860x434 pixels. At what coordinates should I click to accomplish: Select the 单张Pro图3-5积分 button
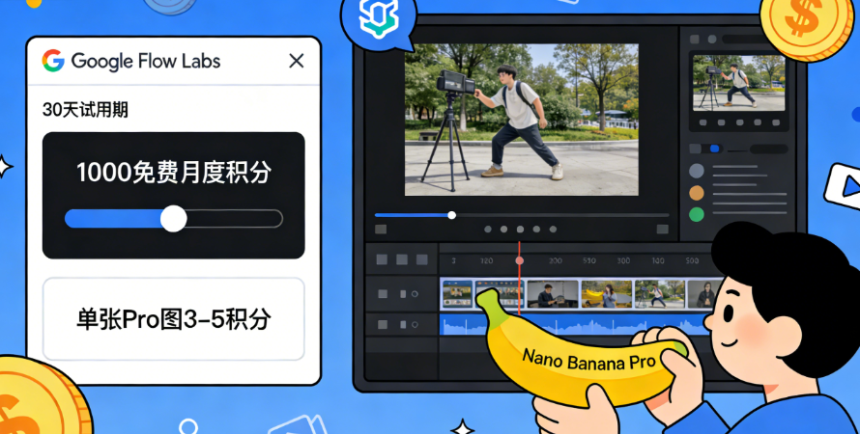[x=173, y=319]
